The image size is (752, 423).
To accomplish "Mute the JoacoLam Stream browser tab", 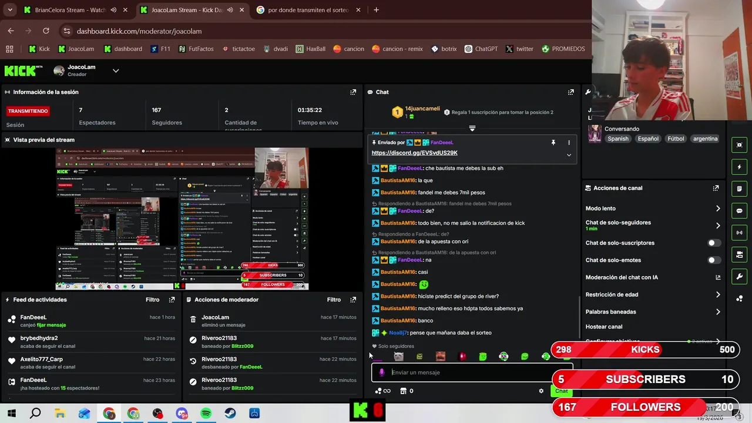I will [230, 10].
